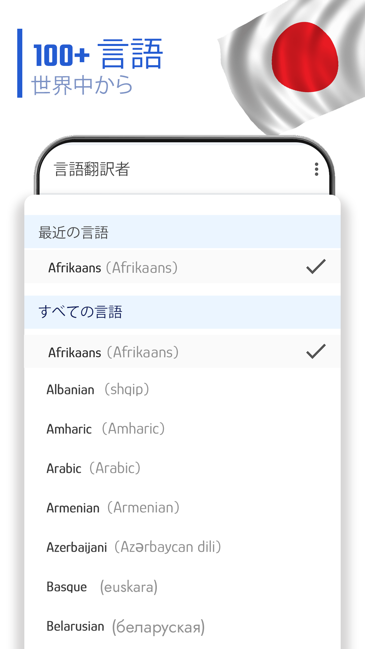Click the すべての言語 section header
This screenshot has width=365, height=649.
182,312
